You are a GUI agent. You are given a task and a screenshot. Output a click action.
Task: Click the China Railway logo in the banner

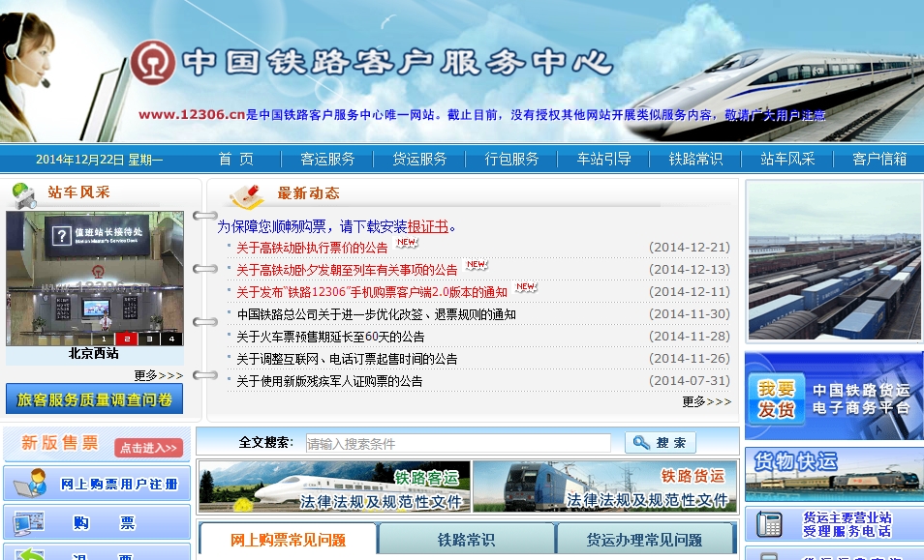pyautogui.click(x=152, y=60)
